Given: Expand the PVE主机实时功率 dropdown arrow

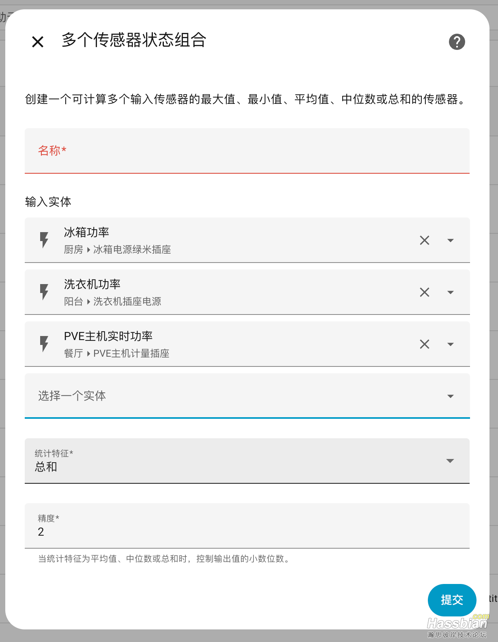Looking at the screenshot, I should click(450, 344).
